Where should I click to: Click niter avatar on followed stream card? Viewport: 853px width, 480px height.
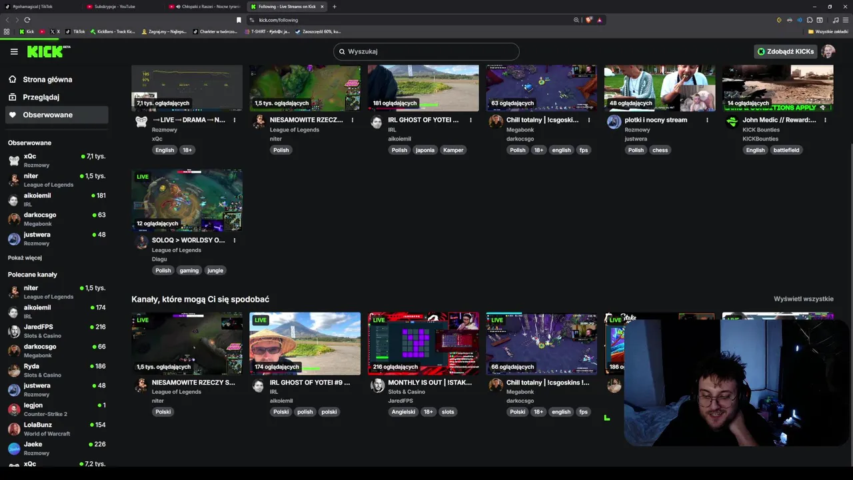pos(259,121)
